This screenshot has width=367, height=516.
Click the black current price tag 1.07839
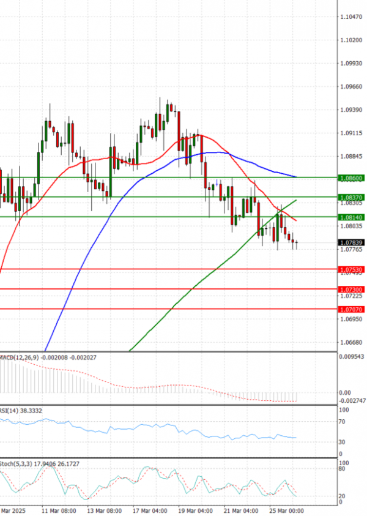point(351,242)
